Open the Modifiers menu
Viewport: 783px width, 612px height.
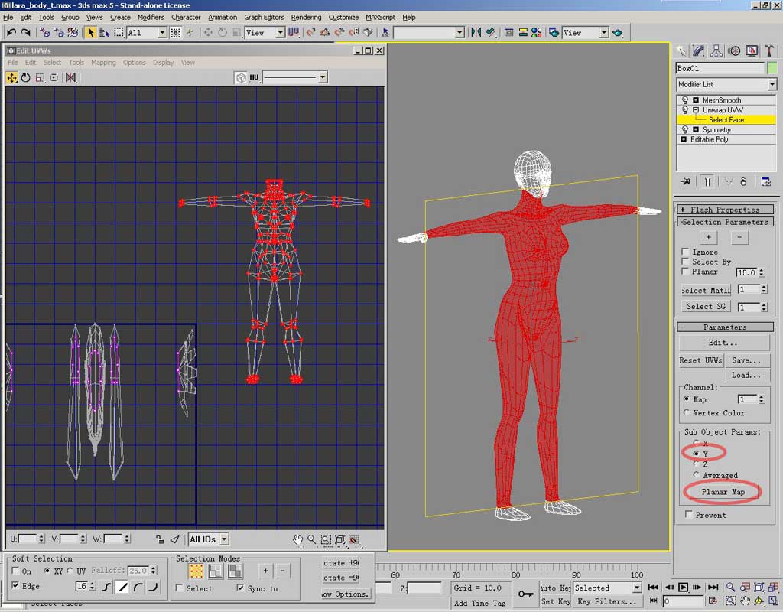pos(151,17)
